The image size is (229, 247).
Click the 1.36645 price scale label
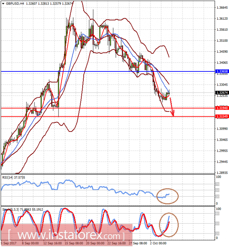tap(222, 8)
